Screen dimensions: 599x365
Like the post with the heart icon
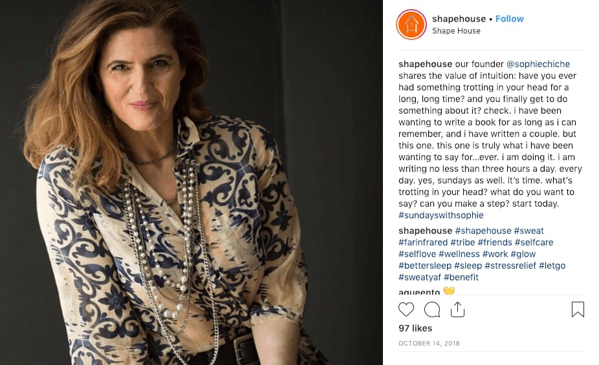click(406, 309)
